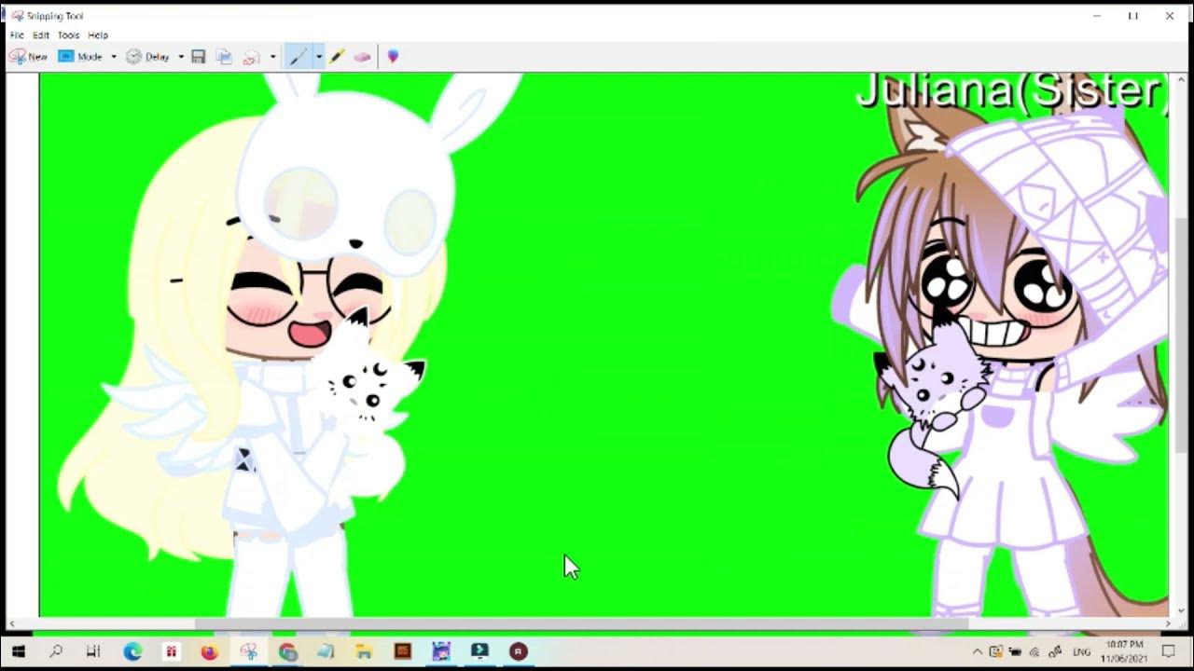Click the network tray icon
1194x671 pixels.
[1034, 652]
